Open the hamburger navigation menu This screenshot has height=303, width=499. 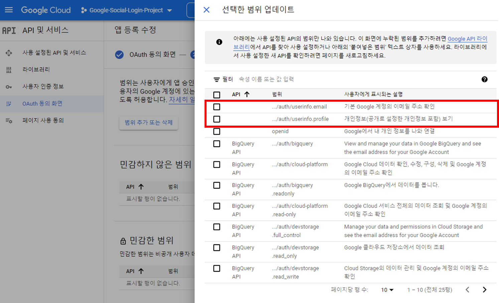click(x=9, y=10)
